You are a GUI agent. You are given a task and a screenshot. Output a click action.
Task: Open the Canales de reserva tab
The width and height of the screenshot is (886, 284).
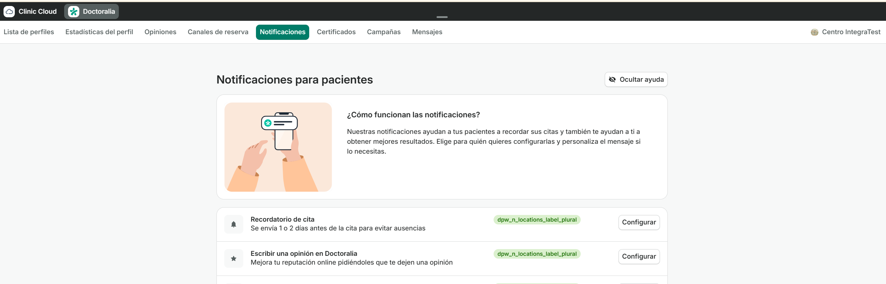pos(218,32)
